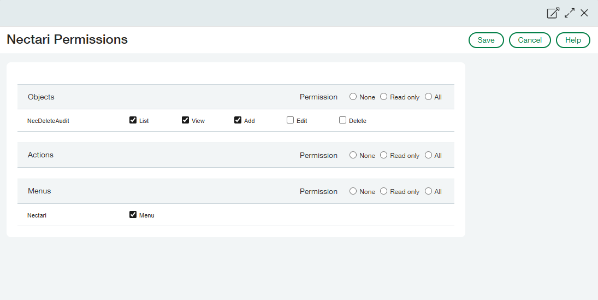This screenshot has height=300, width=598.
Task: Cancel the permission changes
Action: click(x=530, y=40)
